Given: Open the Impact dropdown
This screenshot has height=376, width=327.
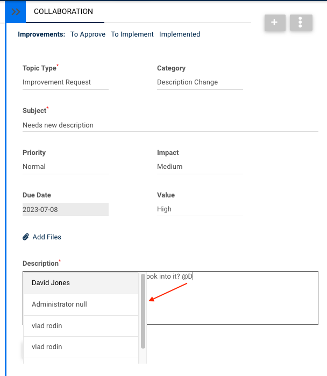Looking at the screenshot, I should pos(200,167).
